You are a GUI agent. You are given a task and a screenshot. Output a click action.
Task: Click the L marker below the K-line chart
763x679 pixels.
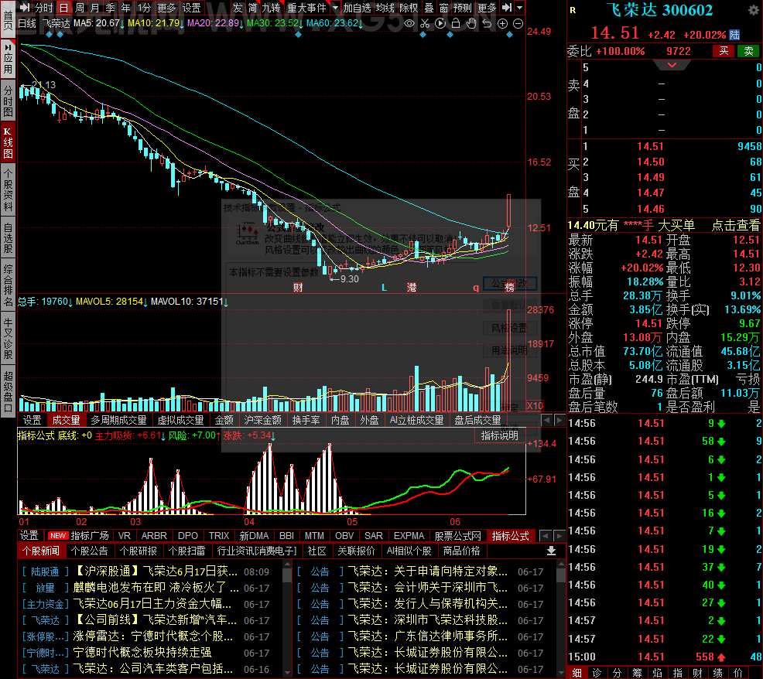pos(384,288)
